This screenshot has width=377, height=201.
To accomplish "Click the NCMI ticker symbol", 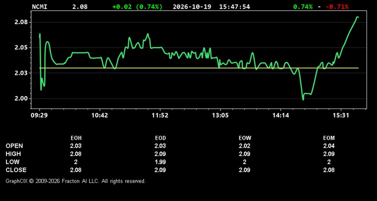I will click(40, 7).
